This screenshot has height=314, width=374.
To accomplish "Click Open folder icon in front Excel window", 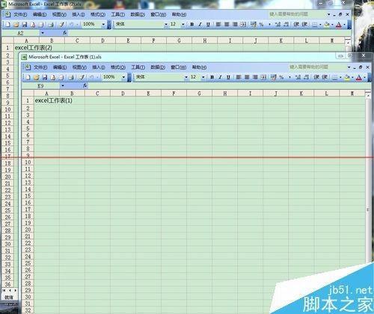I will click(37, 77).
